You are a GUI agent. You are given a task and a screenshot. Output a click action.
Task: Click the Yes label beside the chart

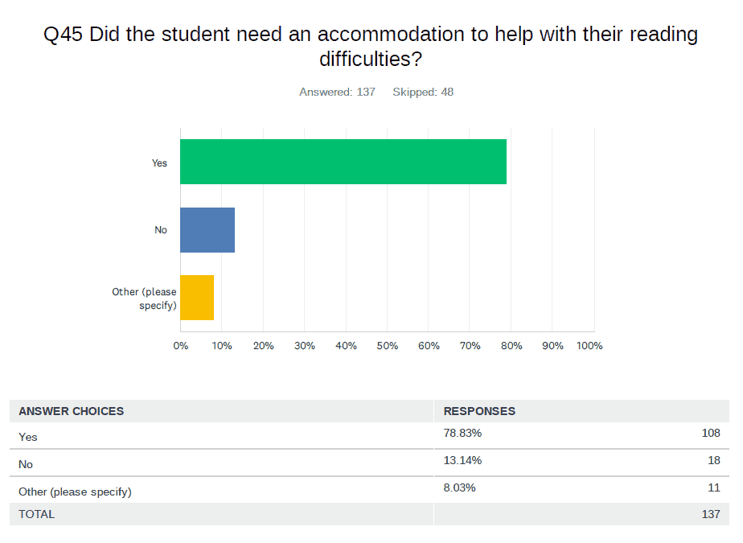click(x=159, y=162)
